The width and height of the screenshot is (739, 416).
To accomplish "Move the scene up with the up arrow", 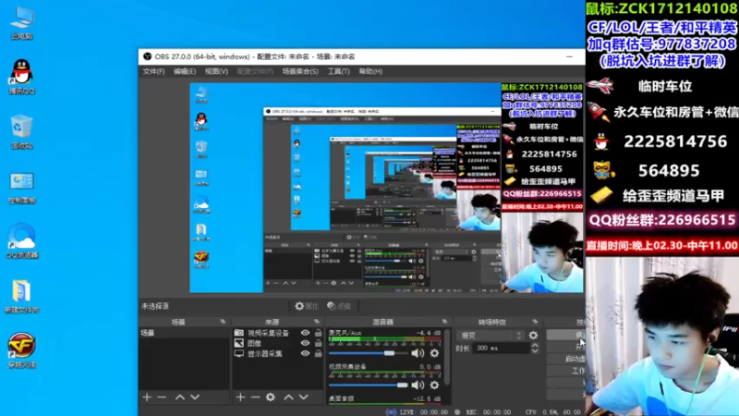I will [x=179, y=398].
